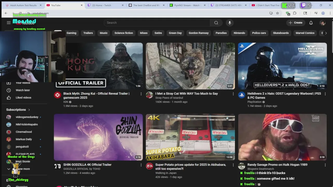Open Super Potato Akihabara video thumbnail
Viewport: 333px width, 187px height.
[190, 137]
